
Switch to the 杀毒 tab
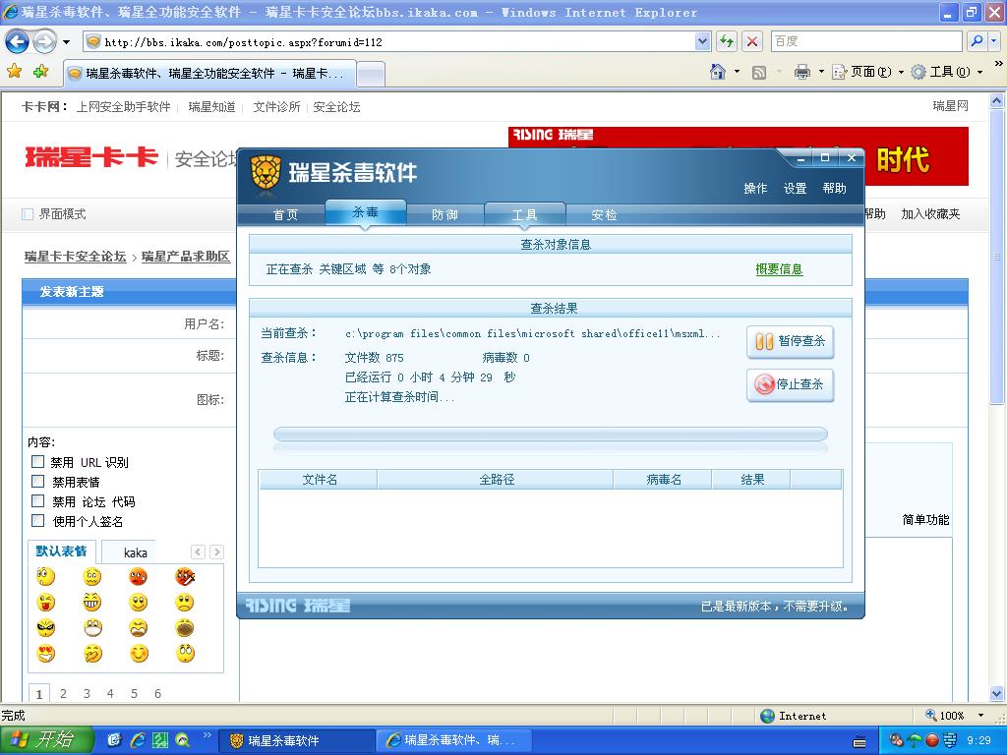(x=366, y=212)
